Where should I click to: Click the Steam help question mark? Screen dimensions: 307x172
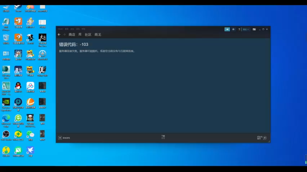(x=239, y=29)
